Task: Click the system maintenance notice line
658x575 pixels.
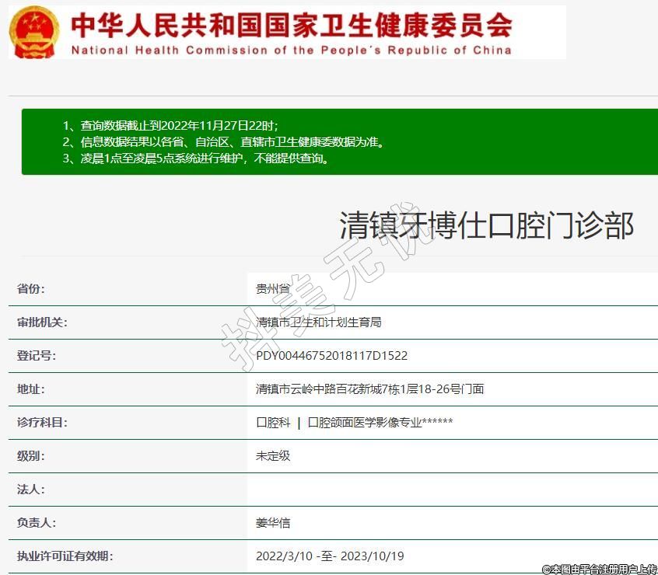Action: [x=195, y=159]
